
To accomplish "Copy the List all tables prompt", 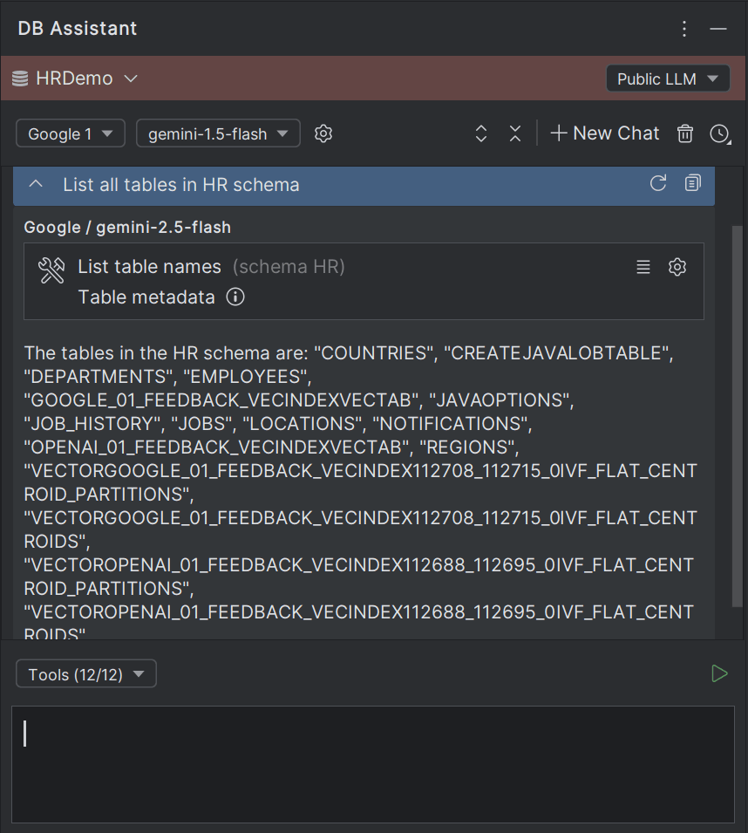I will (693, 183).
